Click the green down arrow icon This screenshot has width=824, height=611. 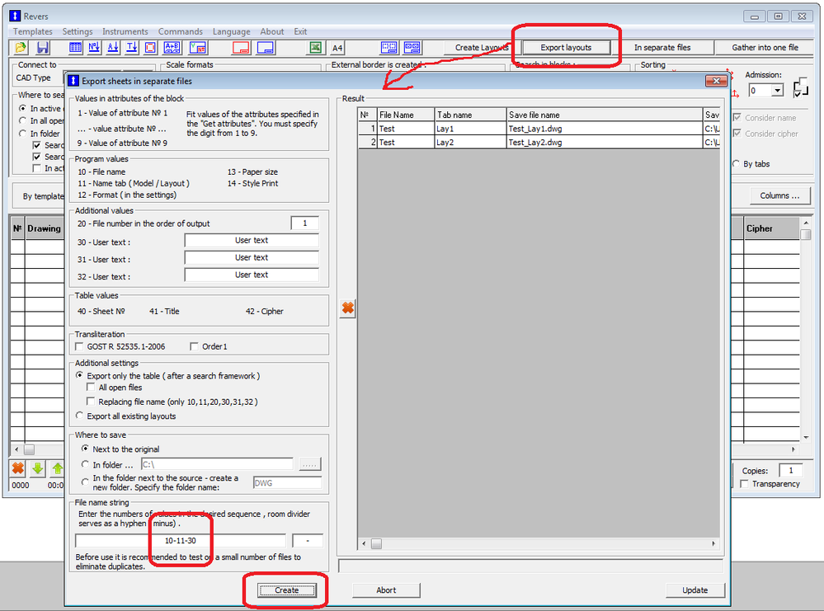pos(38,468)
